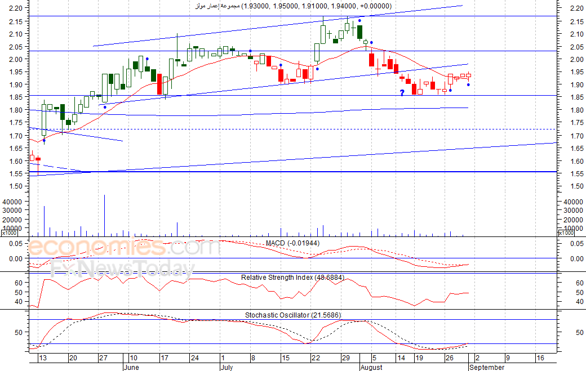Click the Stochastic 50 level on left axis

pyautogui.click(x=18, y=332)
